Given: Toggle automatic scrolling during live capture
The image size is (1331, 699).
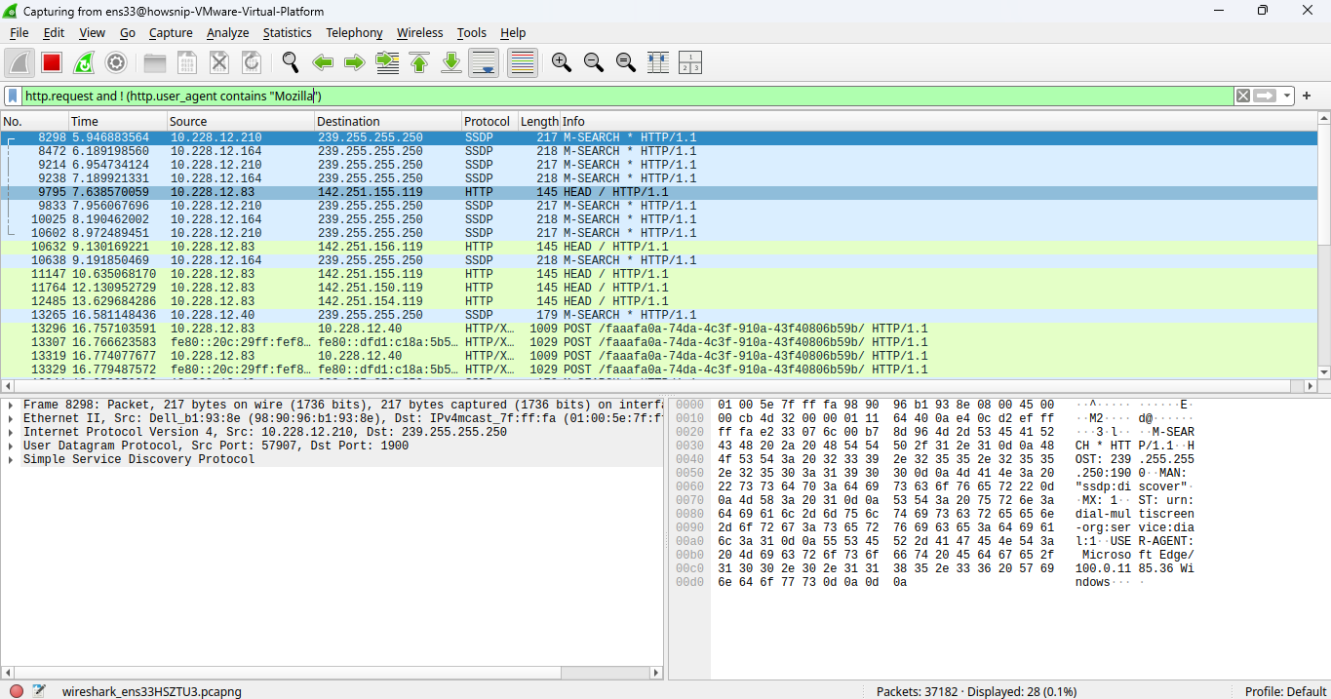Looking at the screenshot, I should 484,62.
